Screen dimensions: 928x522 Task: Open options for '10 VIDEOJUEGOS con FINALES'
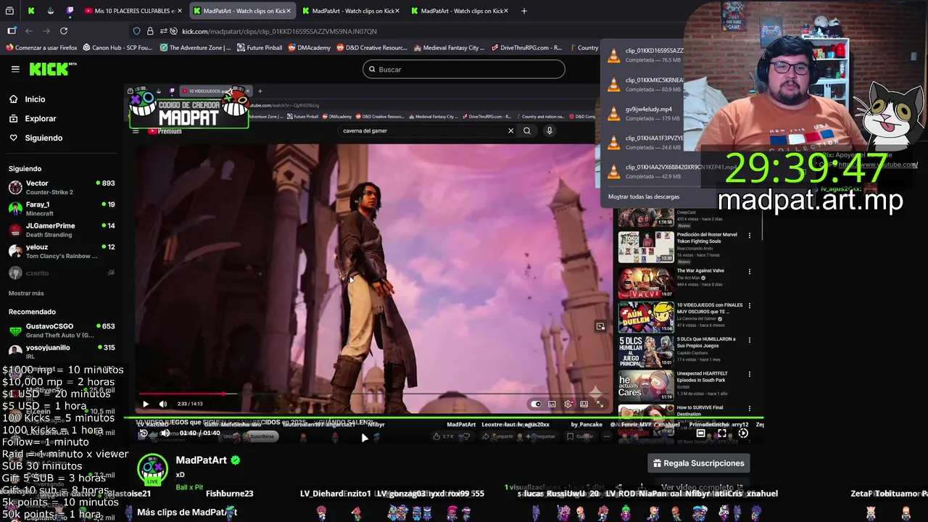750,305
